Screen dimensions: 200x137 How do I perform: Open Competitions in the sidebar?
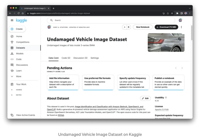point(23,42)
